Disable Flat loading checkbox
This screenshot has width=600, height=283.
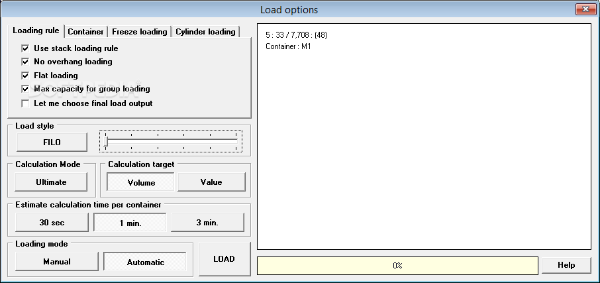point(26,76)
